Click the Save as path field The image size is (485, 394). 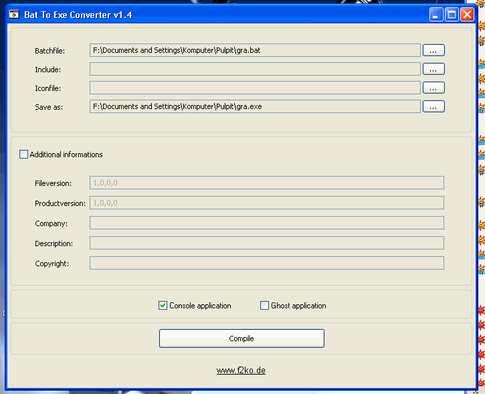[254, 106]
